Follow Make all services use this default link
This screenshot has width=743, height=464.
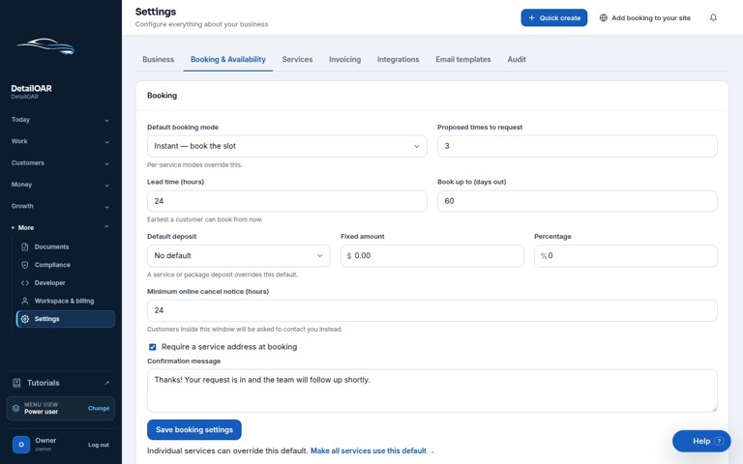point(372,450)
